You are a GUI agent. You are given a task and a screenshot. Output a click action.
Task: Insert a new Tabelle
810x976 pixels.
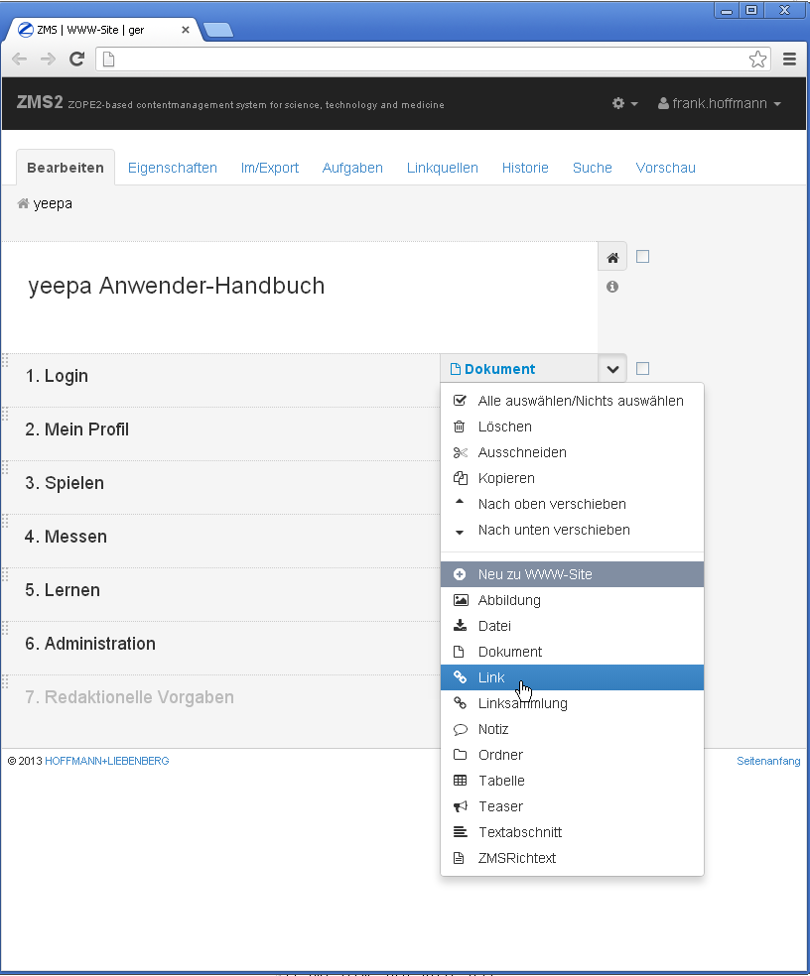pos(572,782)
